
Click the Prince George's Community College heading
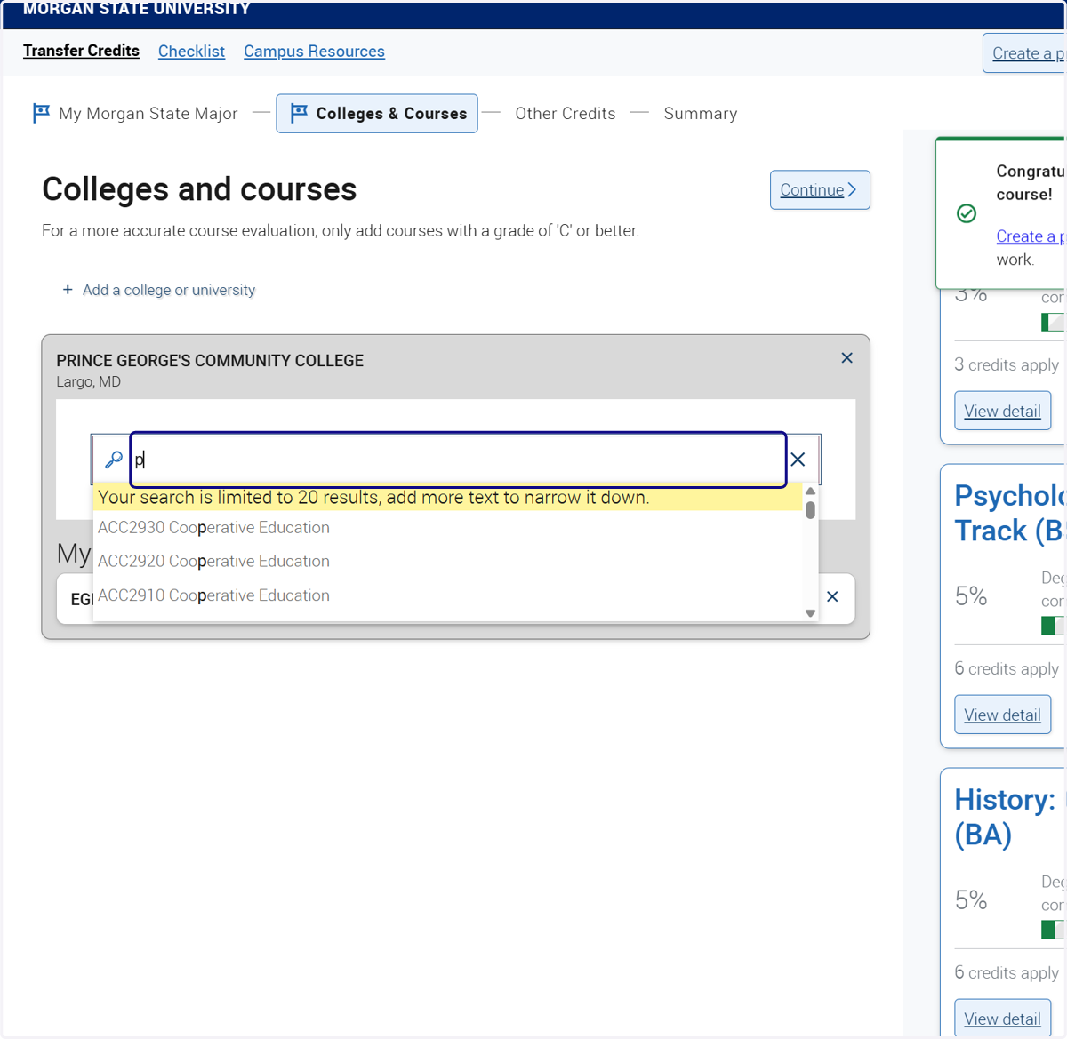pos(210,361)
